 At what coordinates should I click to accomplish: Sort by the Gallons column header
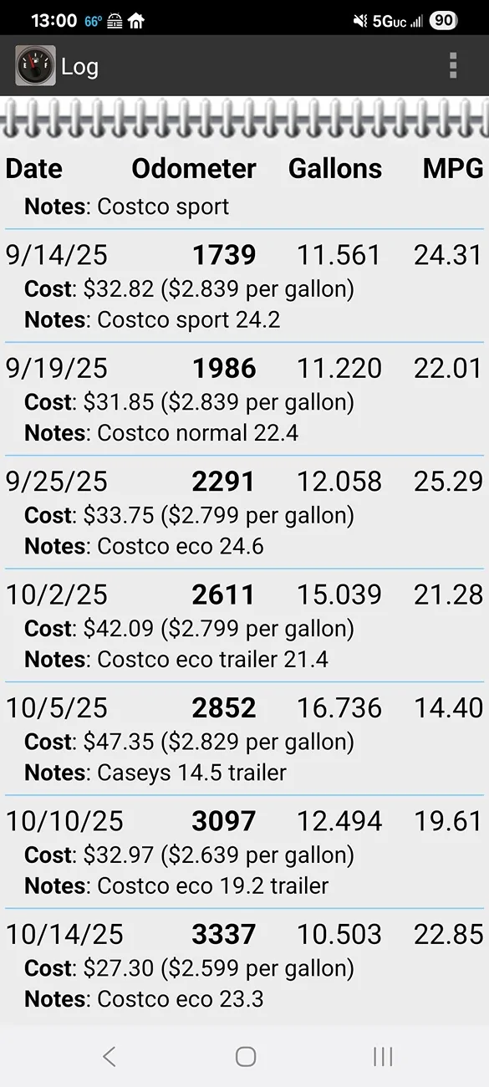point(335,168)
